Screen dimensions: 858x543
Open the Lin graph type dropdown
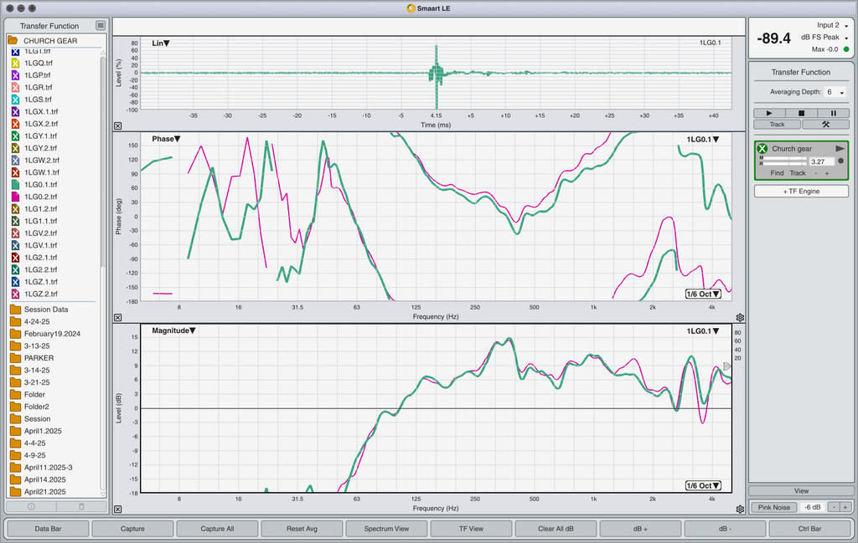click(160, 44)
